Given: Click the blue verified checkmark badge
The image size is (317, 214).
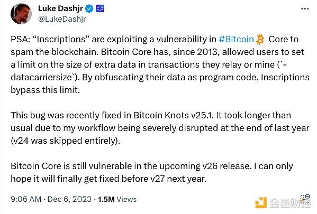Looking at the screenshot, I should click(89, 8).
